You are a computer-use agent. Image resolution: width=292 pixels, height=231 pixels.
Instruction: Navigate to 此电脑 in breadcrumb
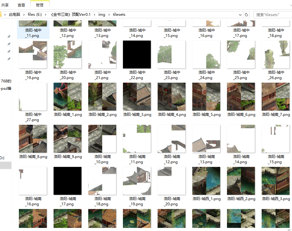point(15,15)
